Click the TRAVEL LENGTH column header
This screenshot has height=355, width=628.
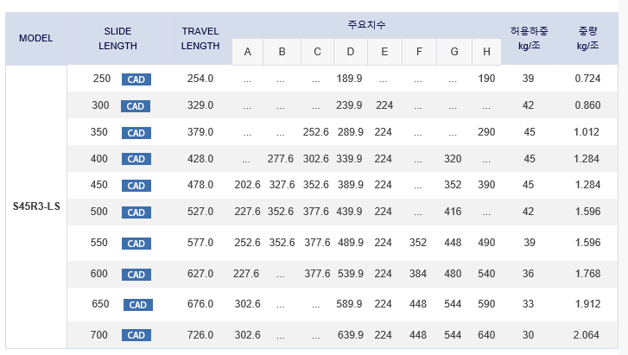(x=200, y=38)
